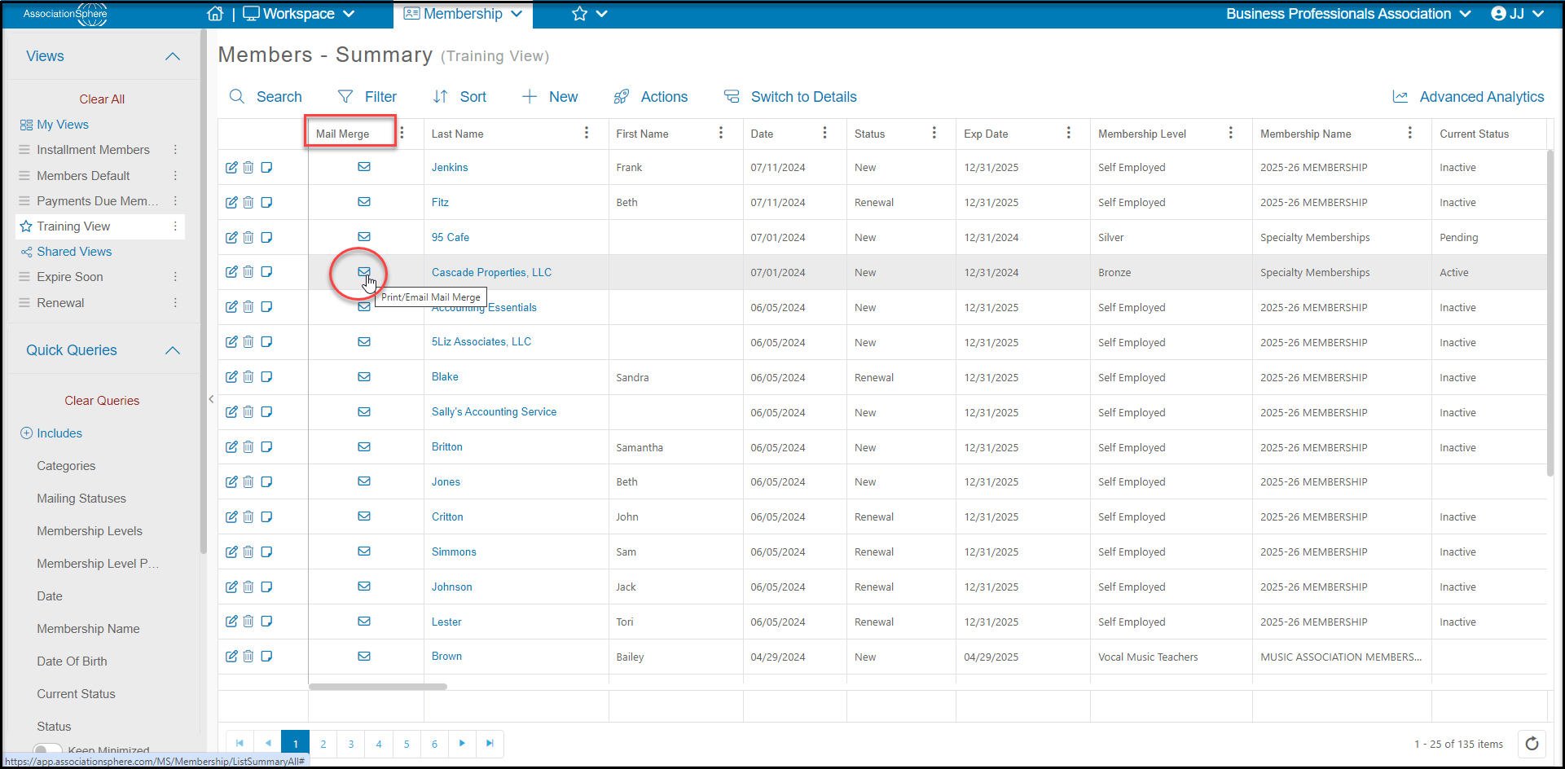Open the Filter tool
This screenshot has width=1565, height=769.
click(x=367, y=96)
